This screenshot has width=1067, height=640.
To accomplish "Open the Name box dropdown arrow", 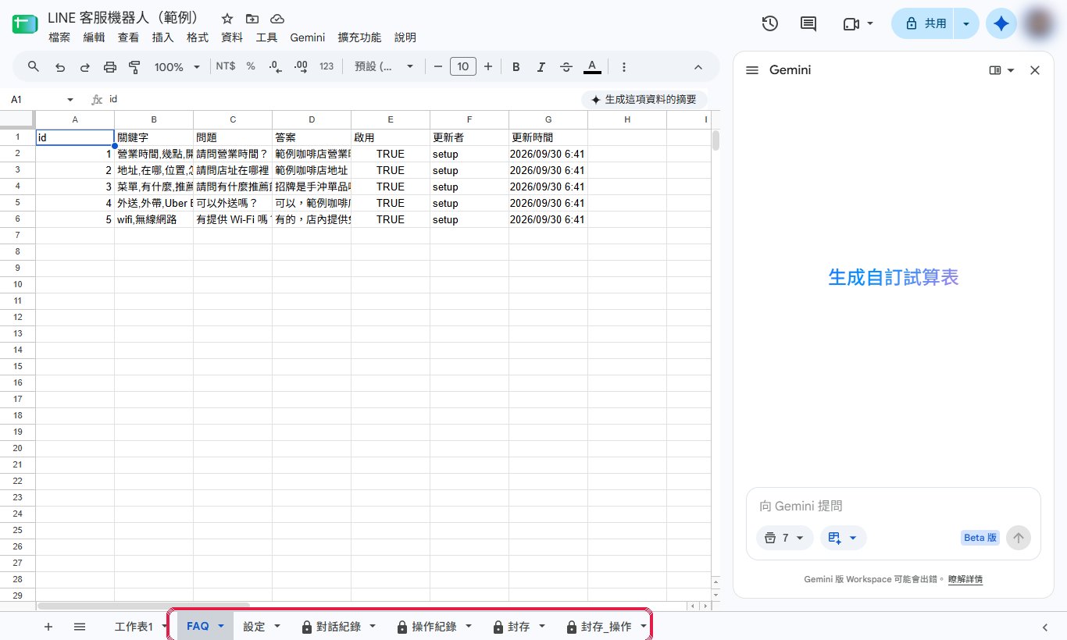I will click(x=70, y=100).
